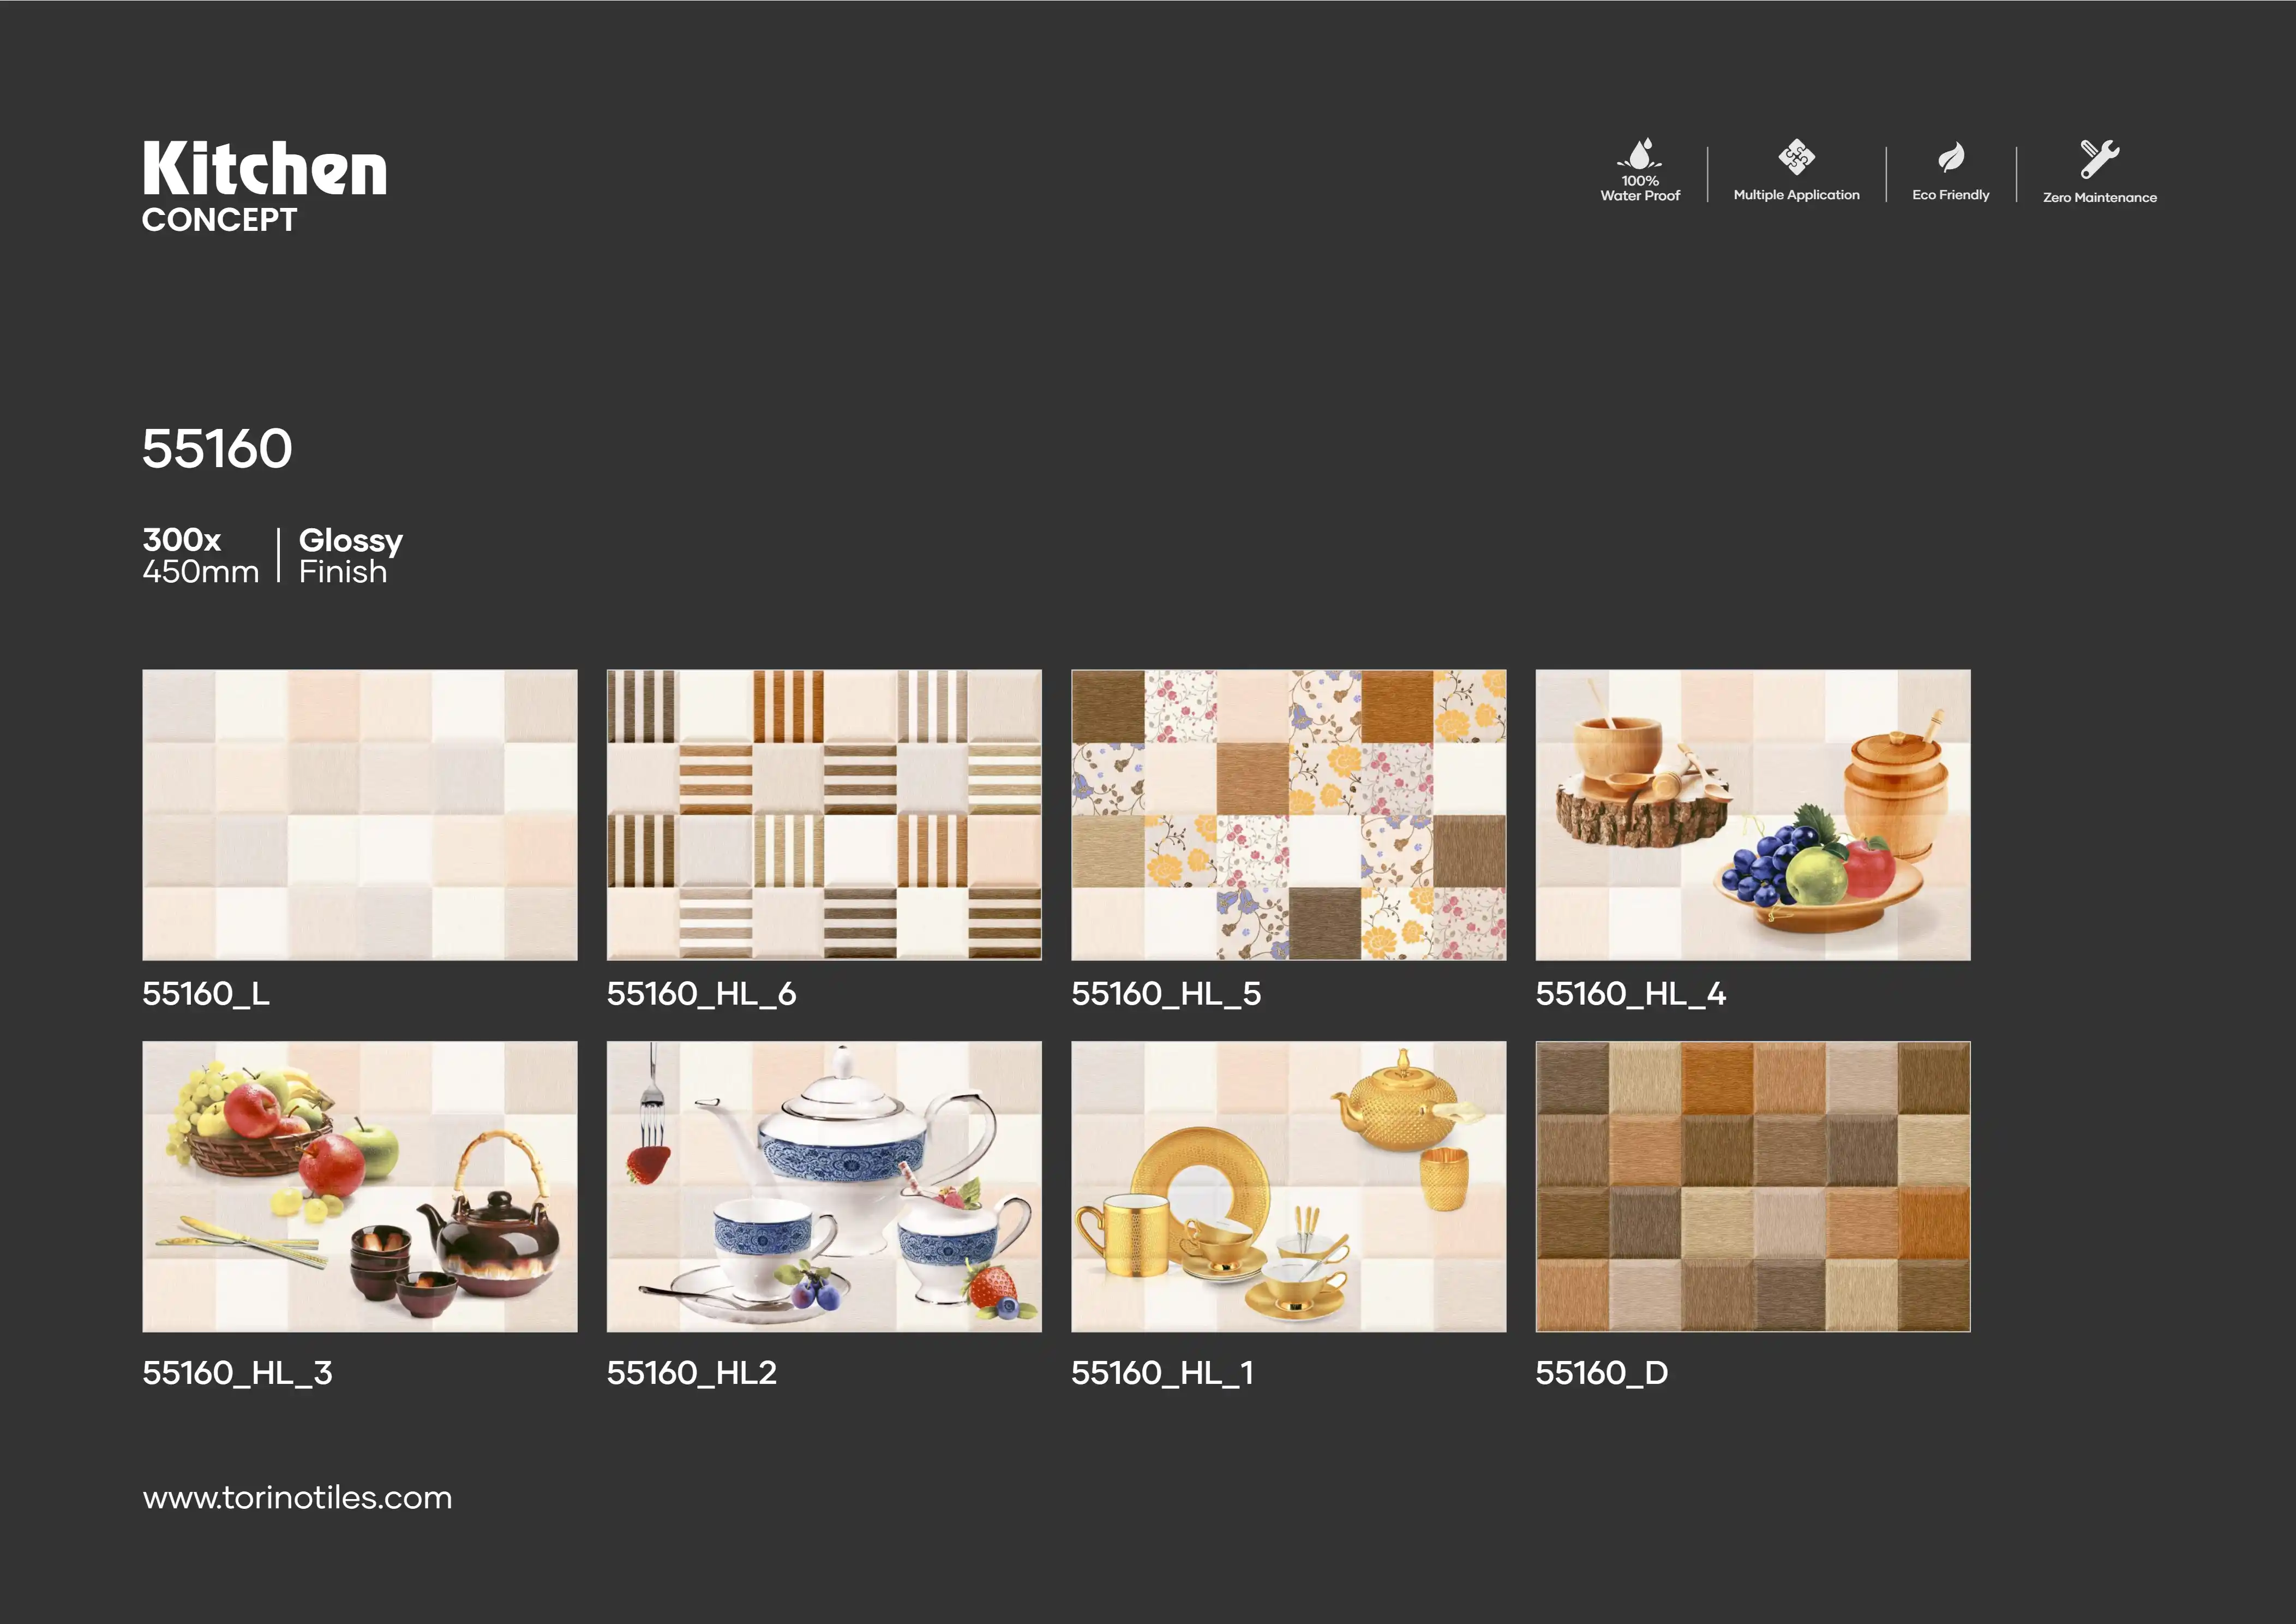Viewport: 2296px width, 1624px height.
Task: Click the Glossy Finish label
Action: (x=350, y=556)
